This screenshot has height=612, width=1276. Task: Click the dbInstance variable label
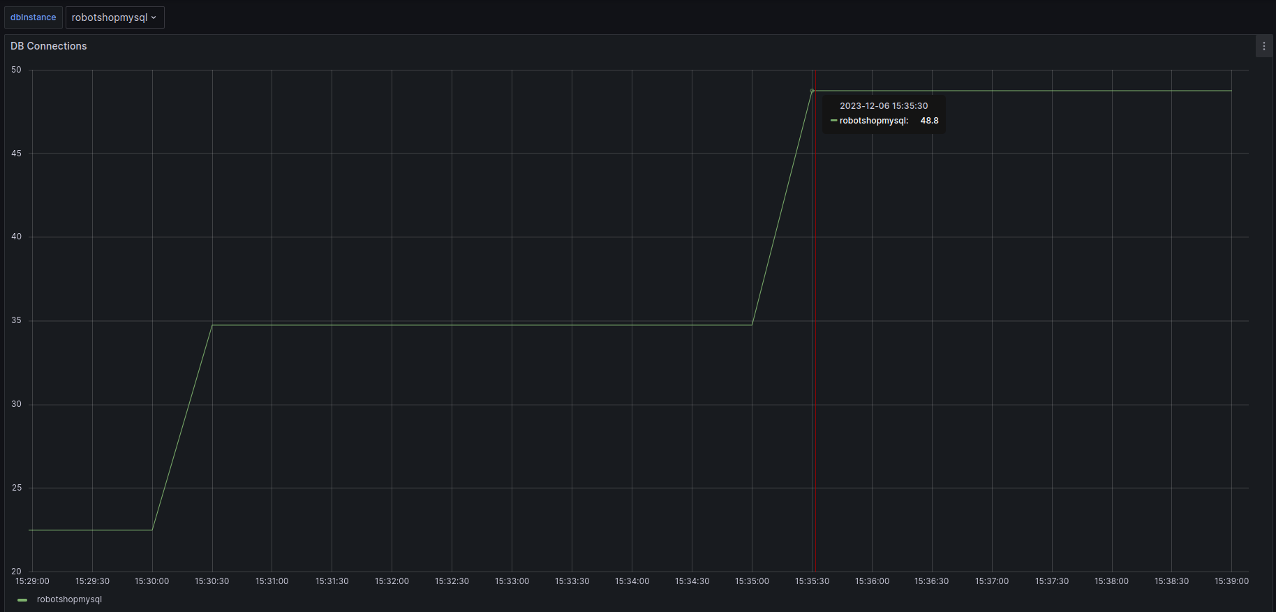[33, 17]
